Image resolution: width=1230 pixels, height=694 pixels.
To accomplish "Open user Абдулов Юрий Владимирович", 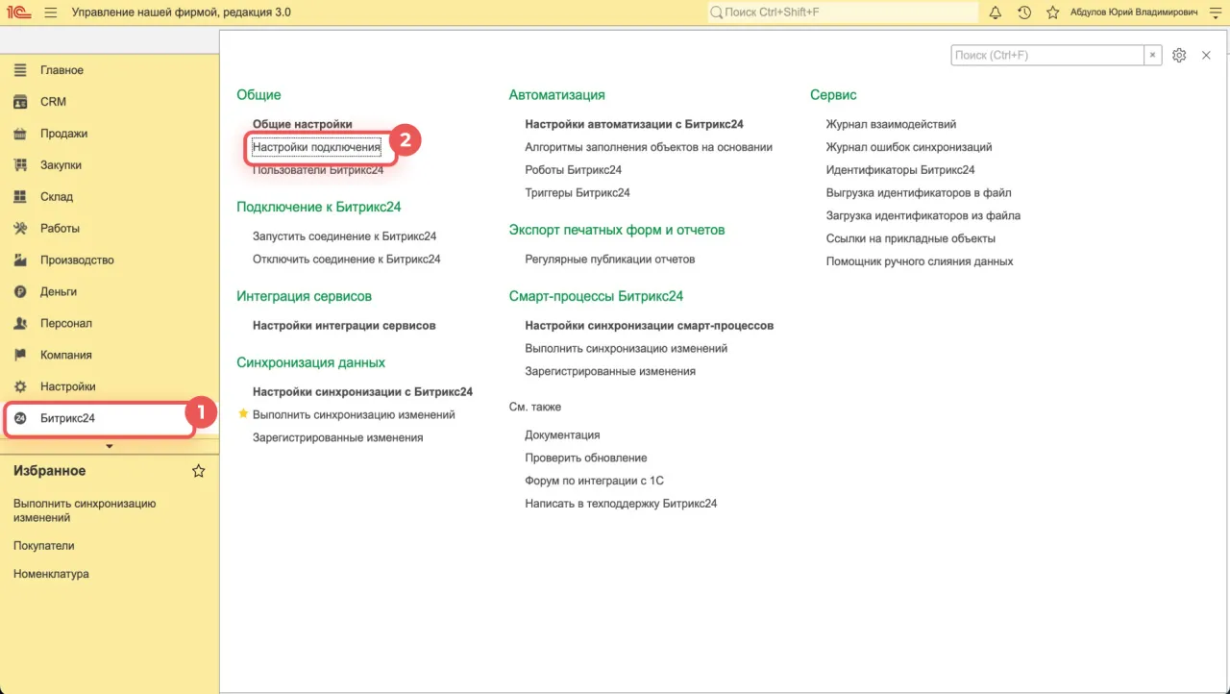I will (1134, 12).
